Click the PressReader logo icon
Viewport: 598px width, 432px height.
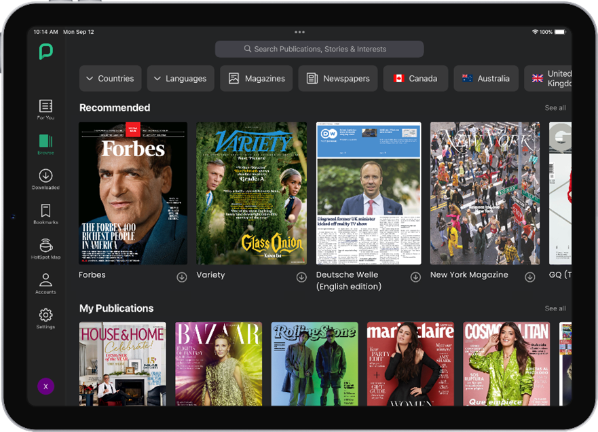pos(45,52)
